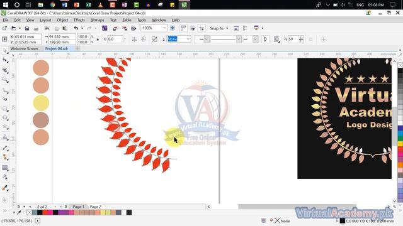Expand Undo history dropdown arrow
403x226 pixels.
(82, 28)
